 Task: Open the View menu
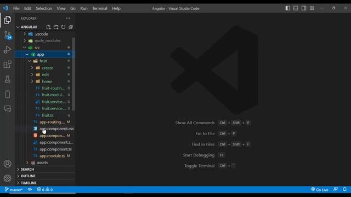point(61,9)
